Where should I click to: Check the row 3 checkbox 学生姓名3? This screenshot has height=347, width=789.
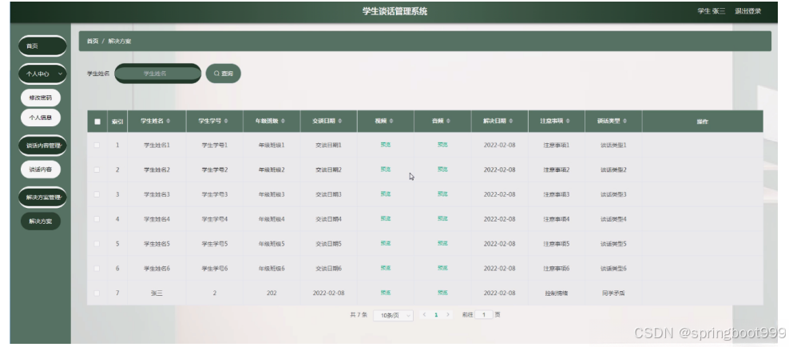point(97,194)
